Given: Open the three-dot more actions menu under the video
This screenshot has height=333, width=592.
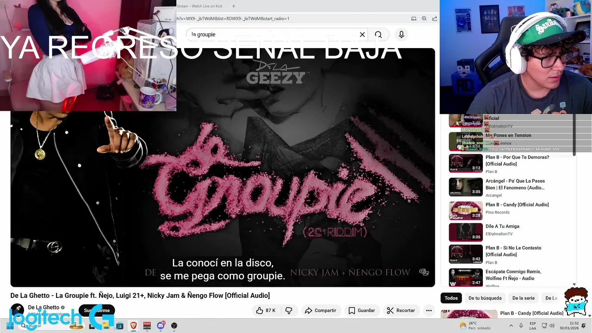Looking at the screenshot, I should (429, 310).
